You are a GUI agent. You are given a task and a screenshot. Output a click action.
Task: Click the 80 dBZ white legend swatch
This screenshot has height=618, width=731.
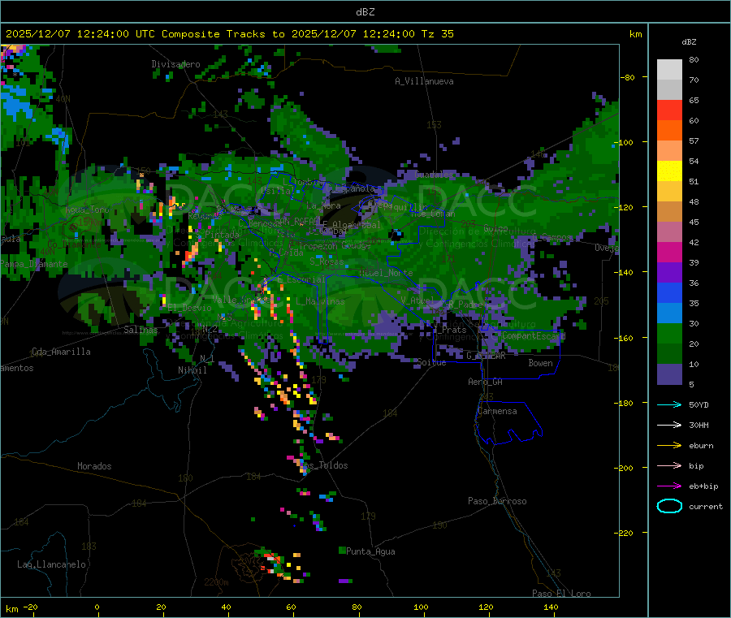(669, 70)
